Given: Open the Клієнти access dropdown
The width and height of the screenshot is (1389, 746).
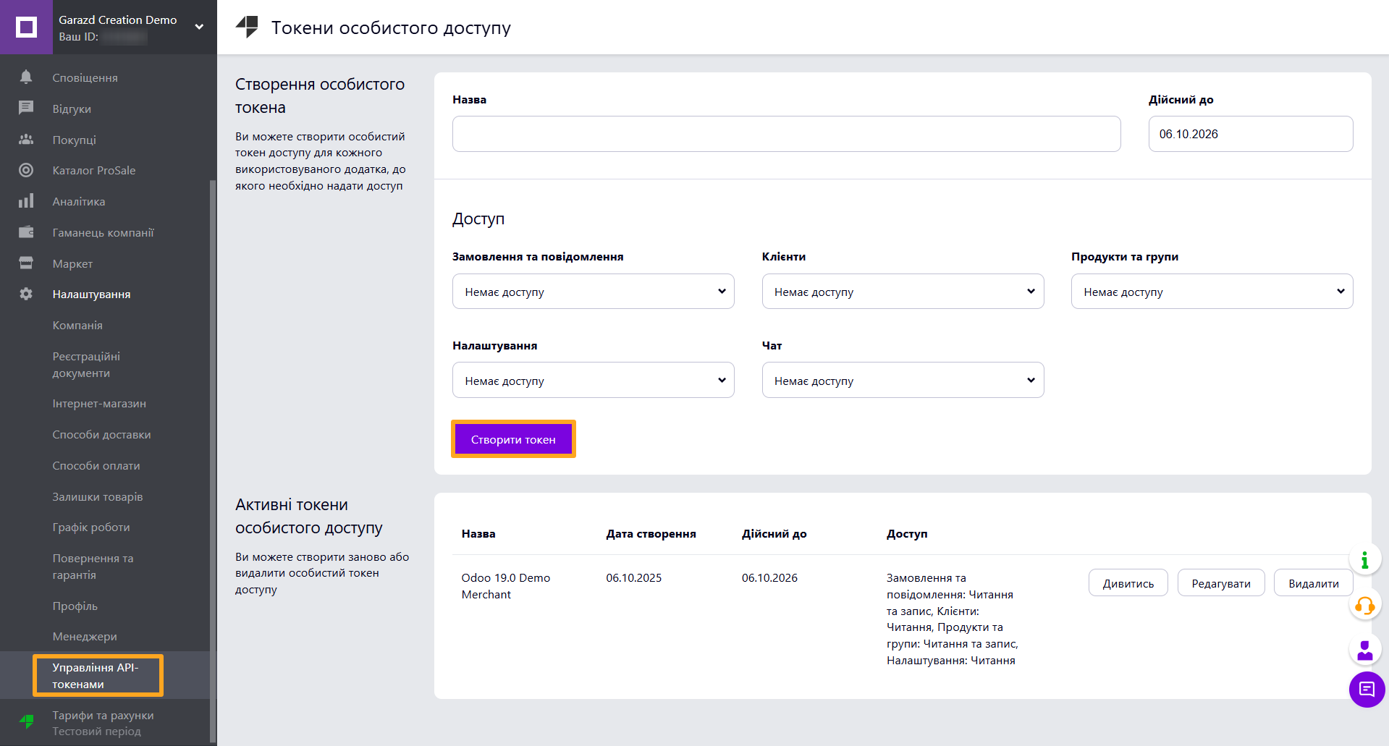Looking at the screenshot, I should point(902,291).
